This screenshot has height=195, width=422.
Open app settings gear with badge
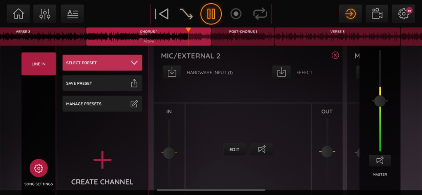pos(403,14)
